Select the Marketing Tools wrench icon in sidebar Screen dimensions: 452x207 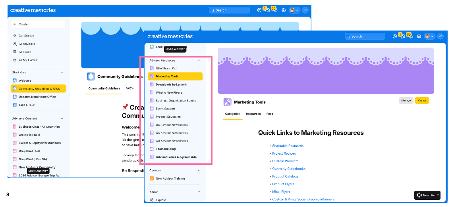coord(152,76)
